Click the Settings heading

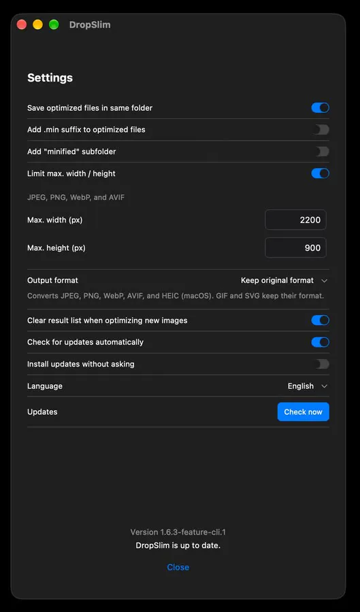click(50, 78)
